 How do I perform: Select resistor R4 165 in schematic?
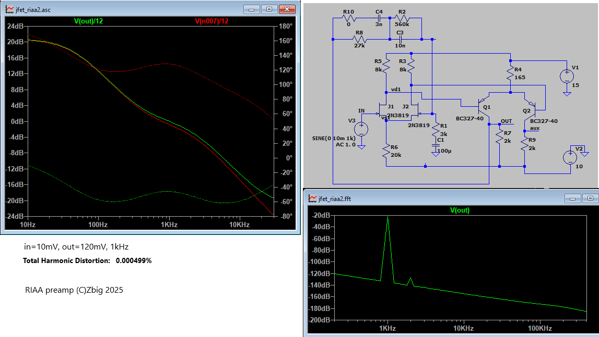(x=510, y=73)
